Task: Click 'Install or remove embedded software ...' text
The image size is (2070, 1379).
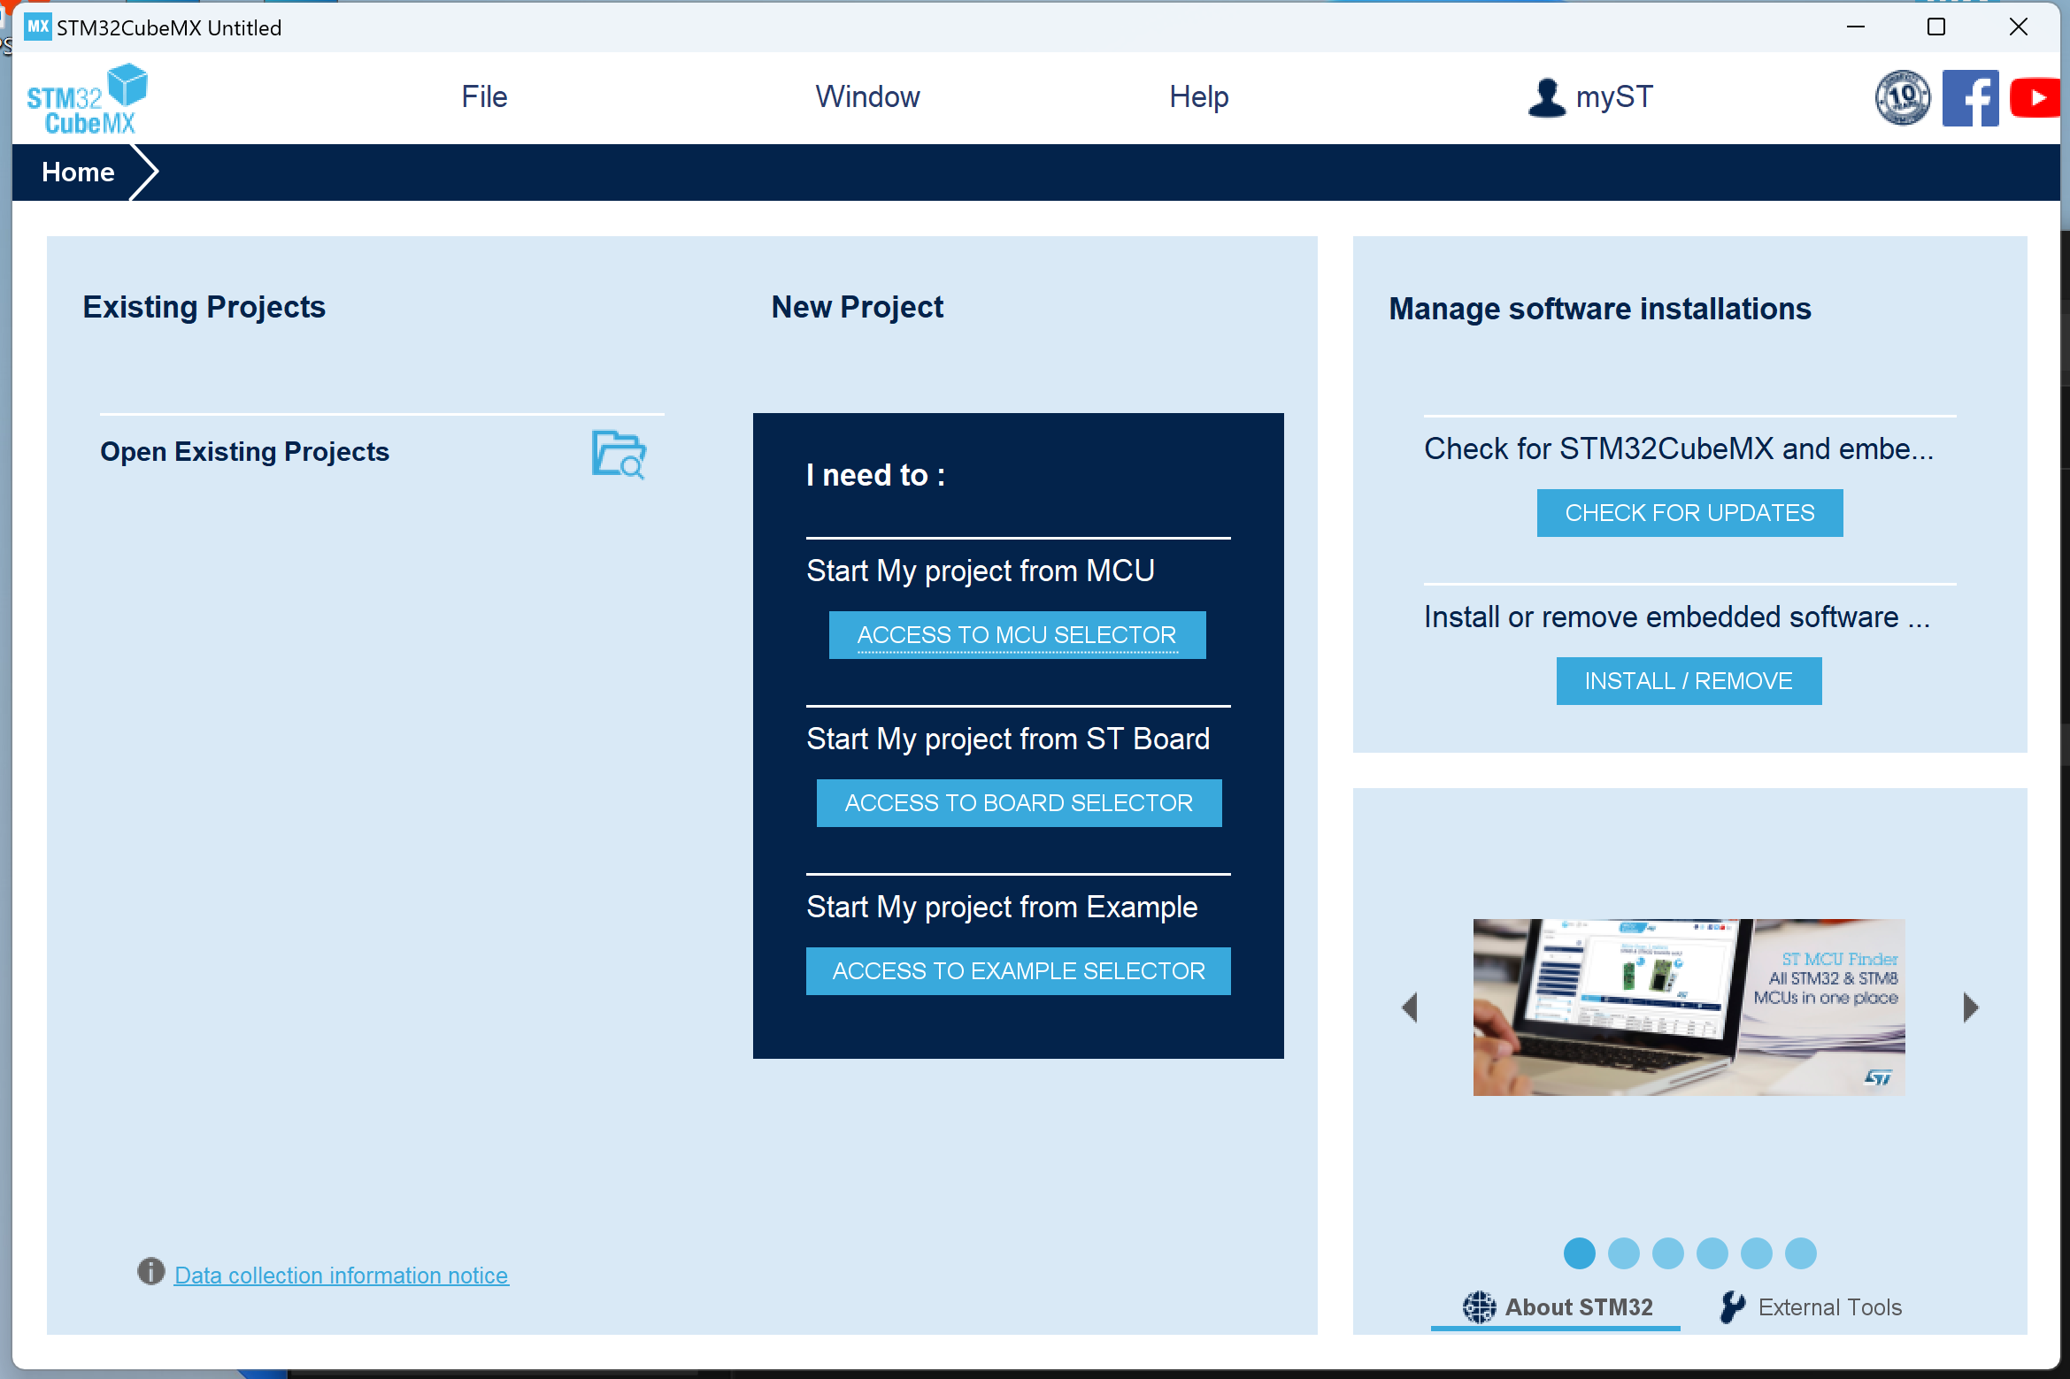Action: pyautogui.click(x=1677, y=617)
